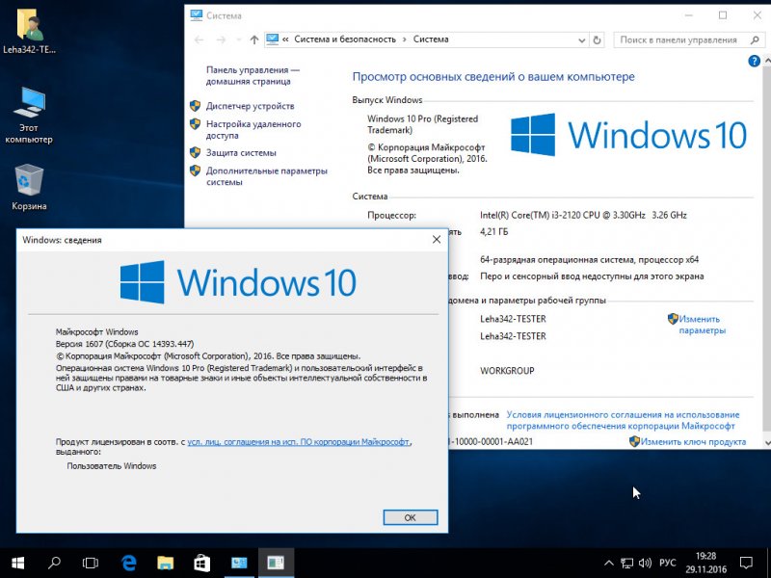The image size is (771, 578).
Task: Click the processor value Intel(R) Core(TM) i3-2120
Action: point(583,215)
